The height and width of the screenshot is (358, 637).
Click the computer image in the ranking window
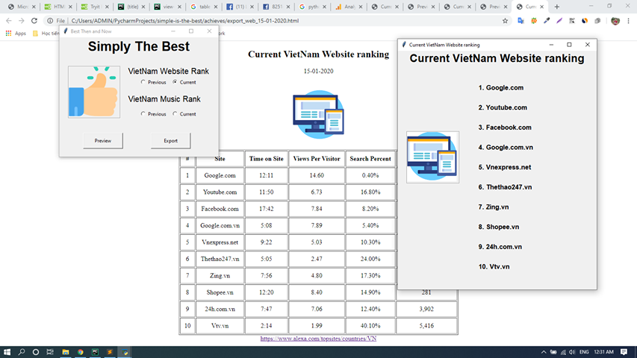432,157
